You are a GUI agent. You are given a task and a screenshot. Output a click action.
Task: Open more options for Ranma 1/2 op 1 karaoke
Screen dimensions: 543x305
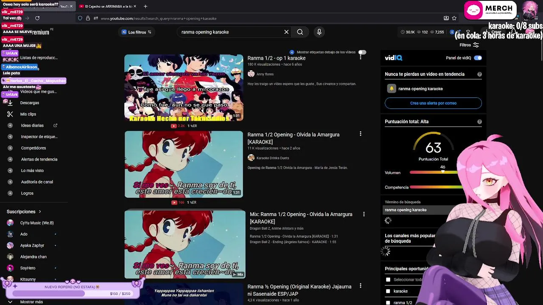click(361, 57)
